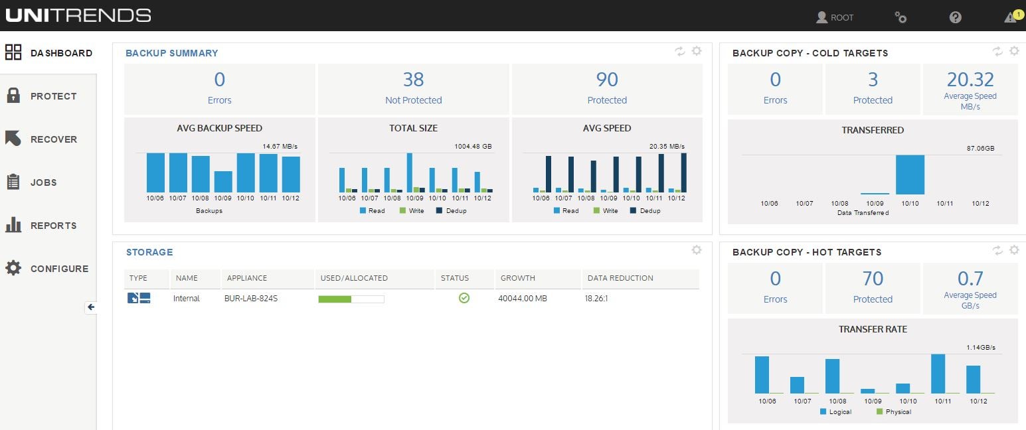The image size is (1026, 430).
Task: Click the help question-mark icon
Action: [955, 17]
